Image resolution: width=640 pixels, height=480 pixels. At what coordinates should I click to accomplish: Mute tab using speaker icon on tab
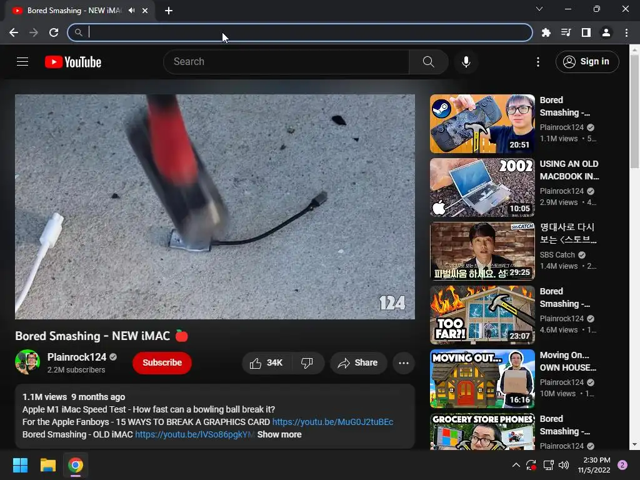[x=131, y=11]
